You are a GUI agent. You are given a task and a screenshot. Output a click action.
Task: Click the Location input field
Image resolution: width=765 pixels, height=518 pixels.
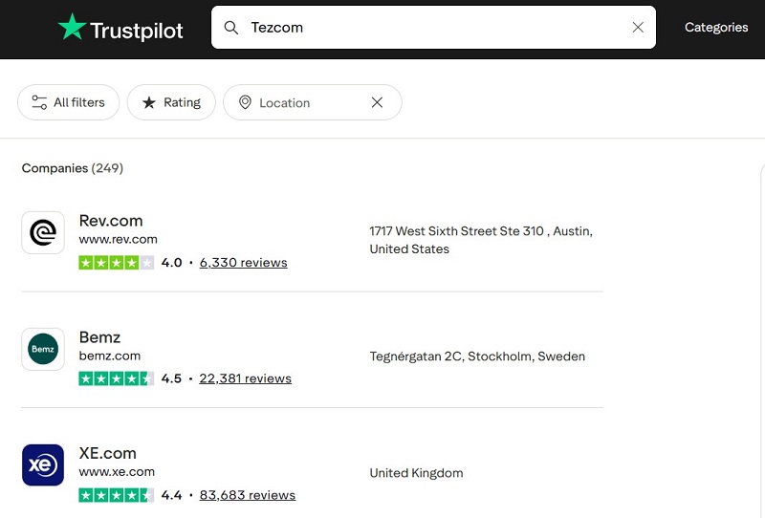point(313,103)
